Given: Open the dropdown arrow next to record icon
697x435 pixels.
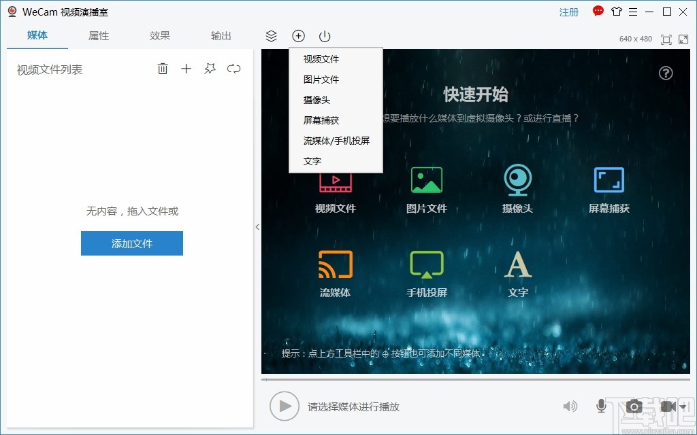Looking at the screenshot, I should coord(683,406).
